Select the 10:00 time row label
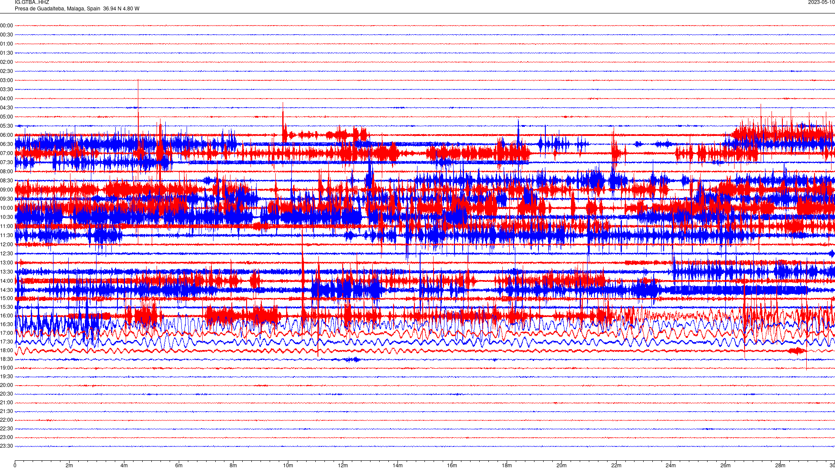The height and width of the screenshot is (469, 835). point(7,208)
